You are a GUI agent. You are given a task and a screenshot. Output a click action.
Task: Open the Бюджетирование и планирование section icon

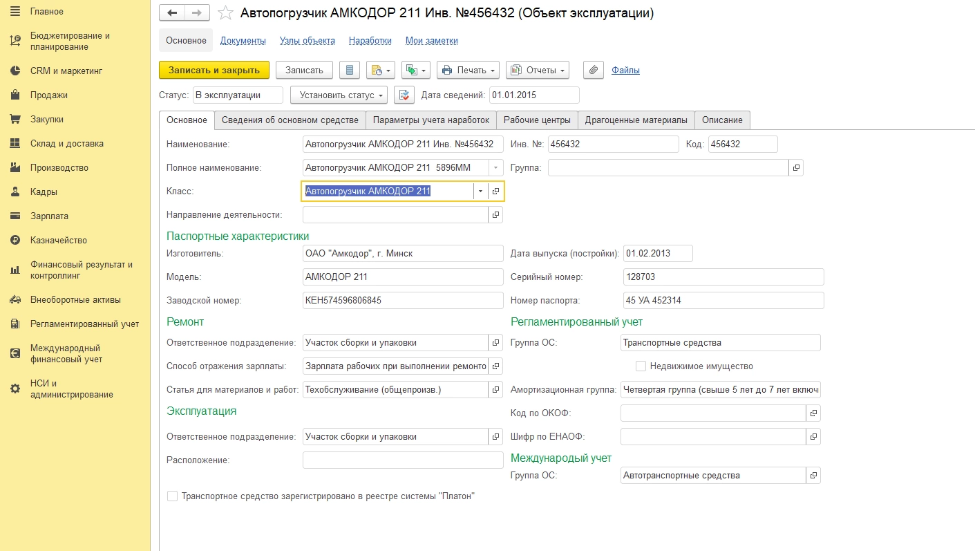point(15,41)
